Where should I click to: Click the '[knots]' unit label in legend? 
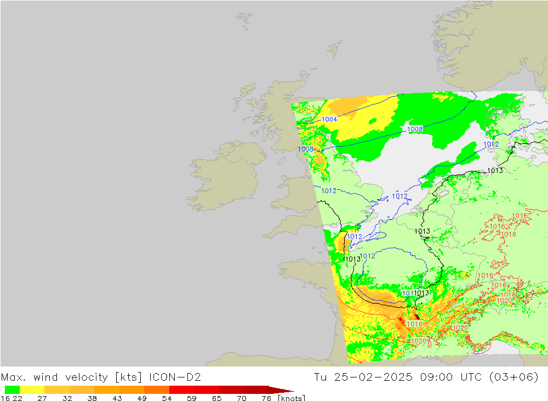click(x=292, y=398)
